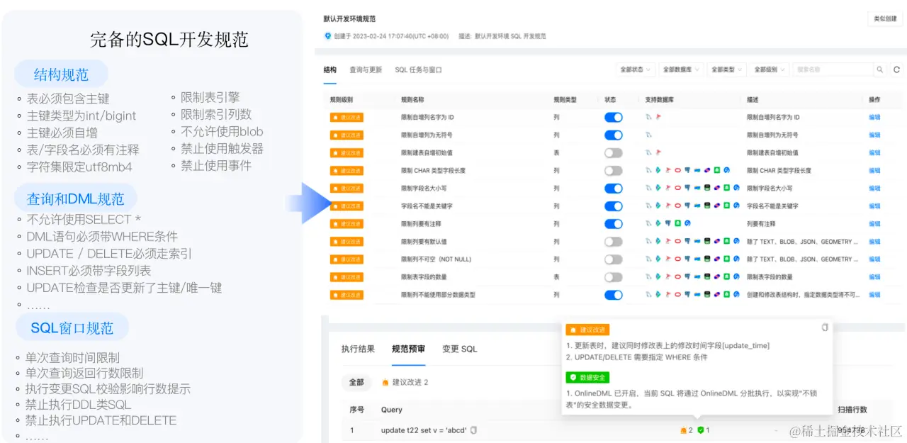Viewport: 907px width, 443px height.
Task: Click the refresh icon next to search
Action: coord(896,69)
